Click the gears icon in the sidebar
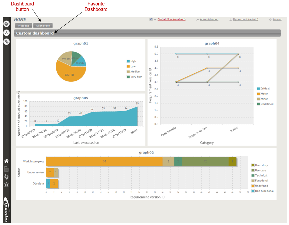Viewport: 289px width, 225px height. click(x=6, y=41)
